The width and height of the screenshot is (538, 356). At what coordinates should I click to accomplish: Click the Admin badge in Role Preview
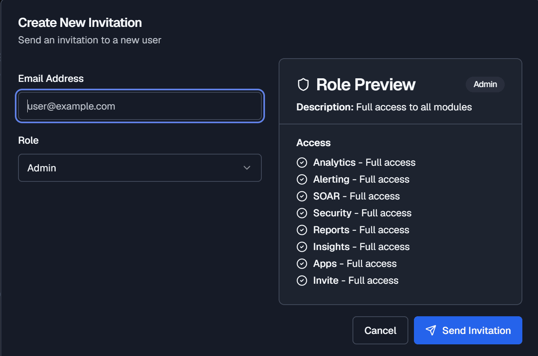point(485,84)
